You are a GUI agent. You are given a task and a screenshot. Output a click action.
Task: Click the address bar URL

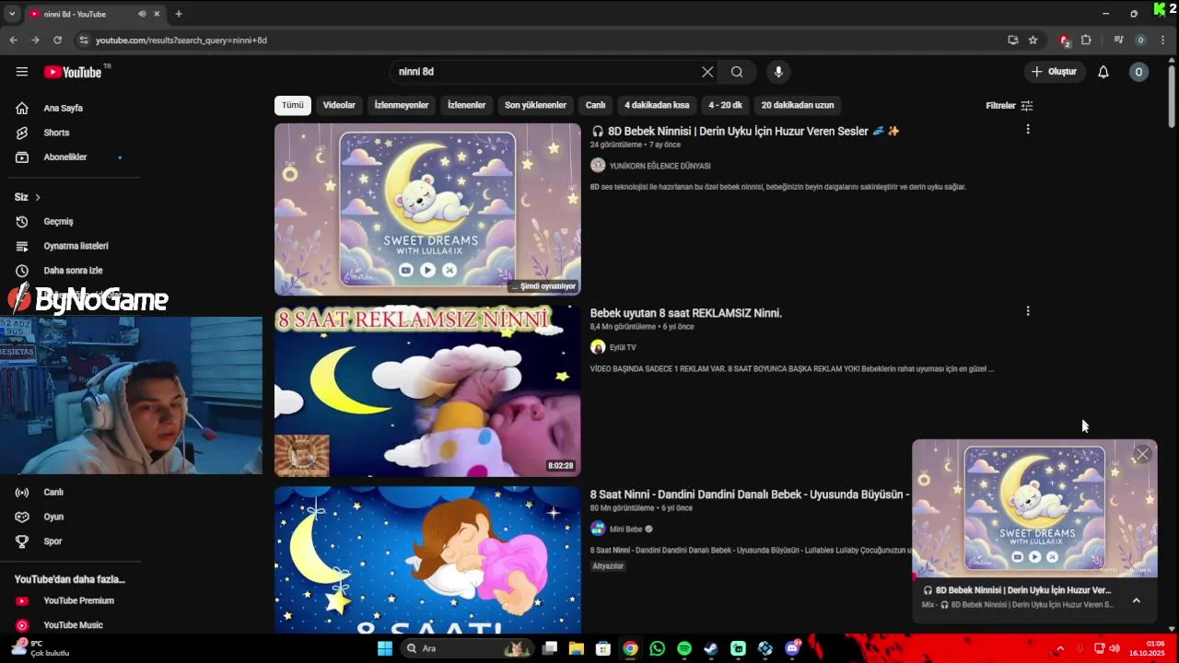pyautogui.click(x=181, y=41)
